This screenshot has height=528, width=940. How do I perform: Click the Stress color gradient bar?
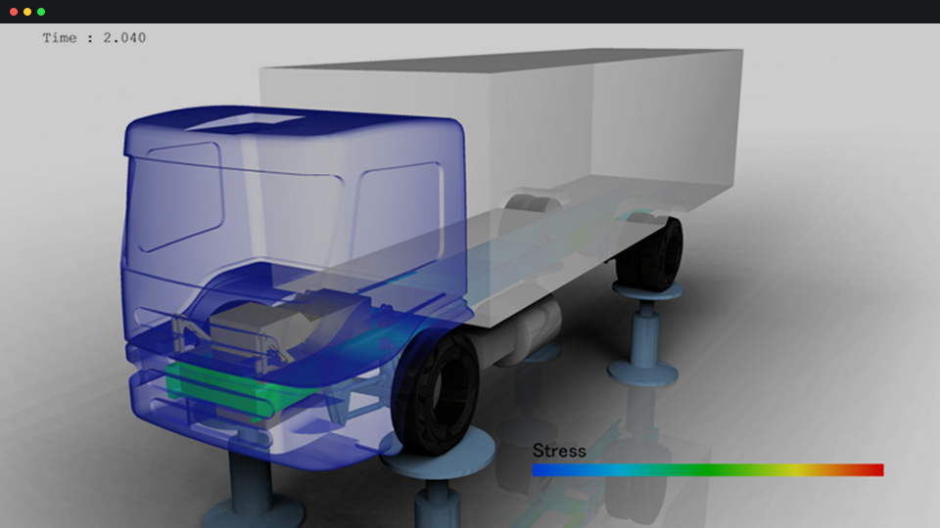708,470
